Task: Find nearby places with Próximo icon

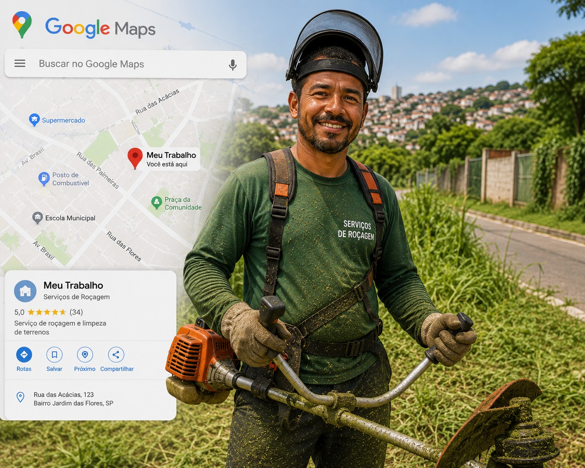Action: click(x=85, y=355)
